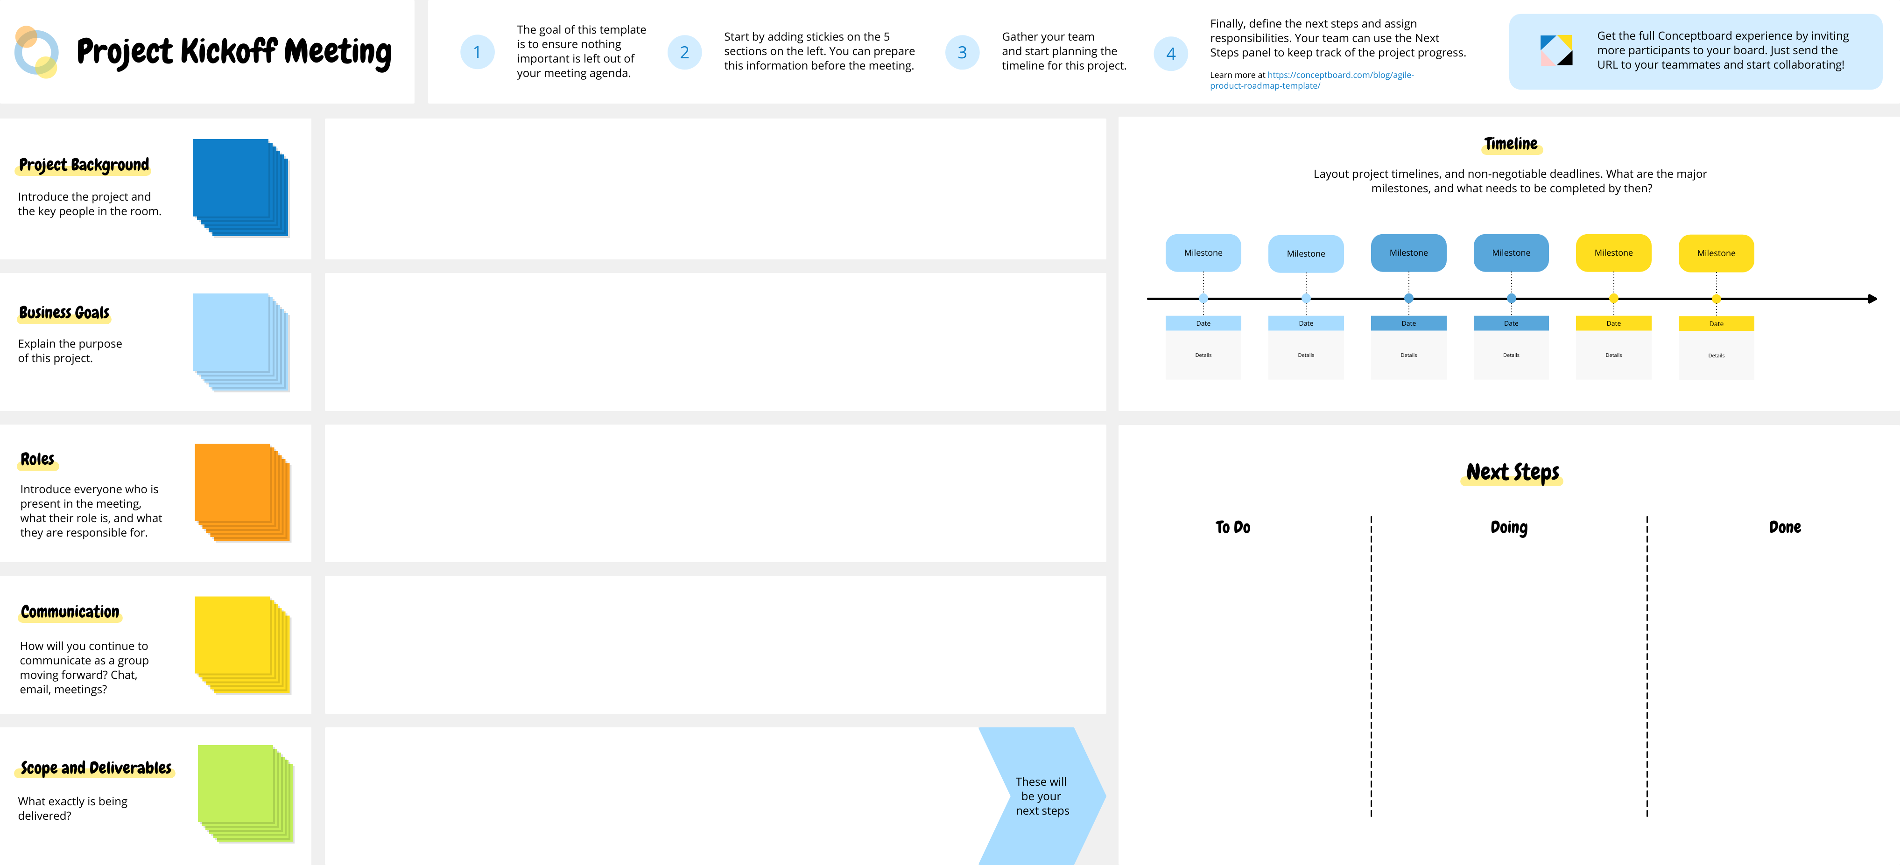Click the first Date label below timeline
Image resolution: width=1900 pixels, height=865 pixels.
[x=1203, y=322]
